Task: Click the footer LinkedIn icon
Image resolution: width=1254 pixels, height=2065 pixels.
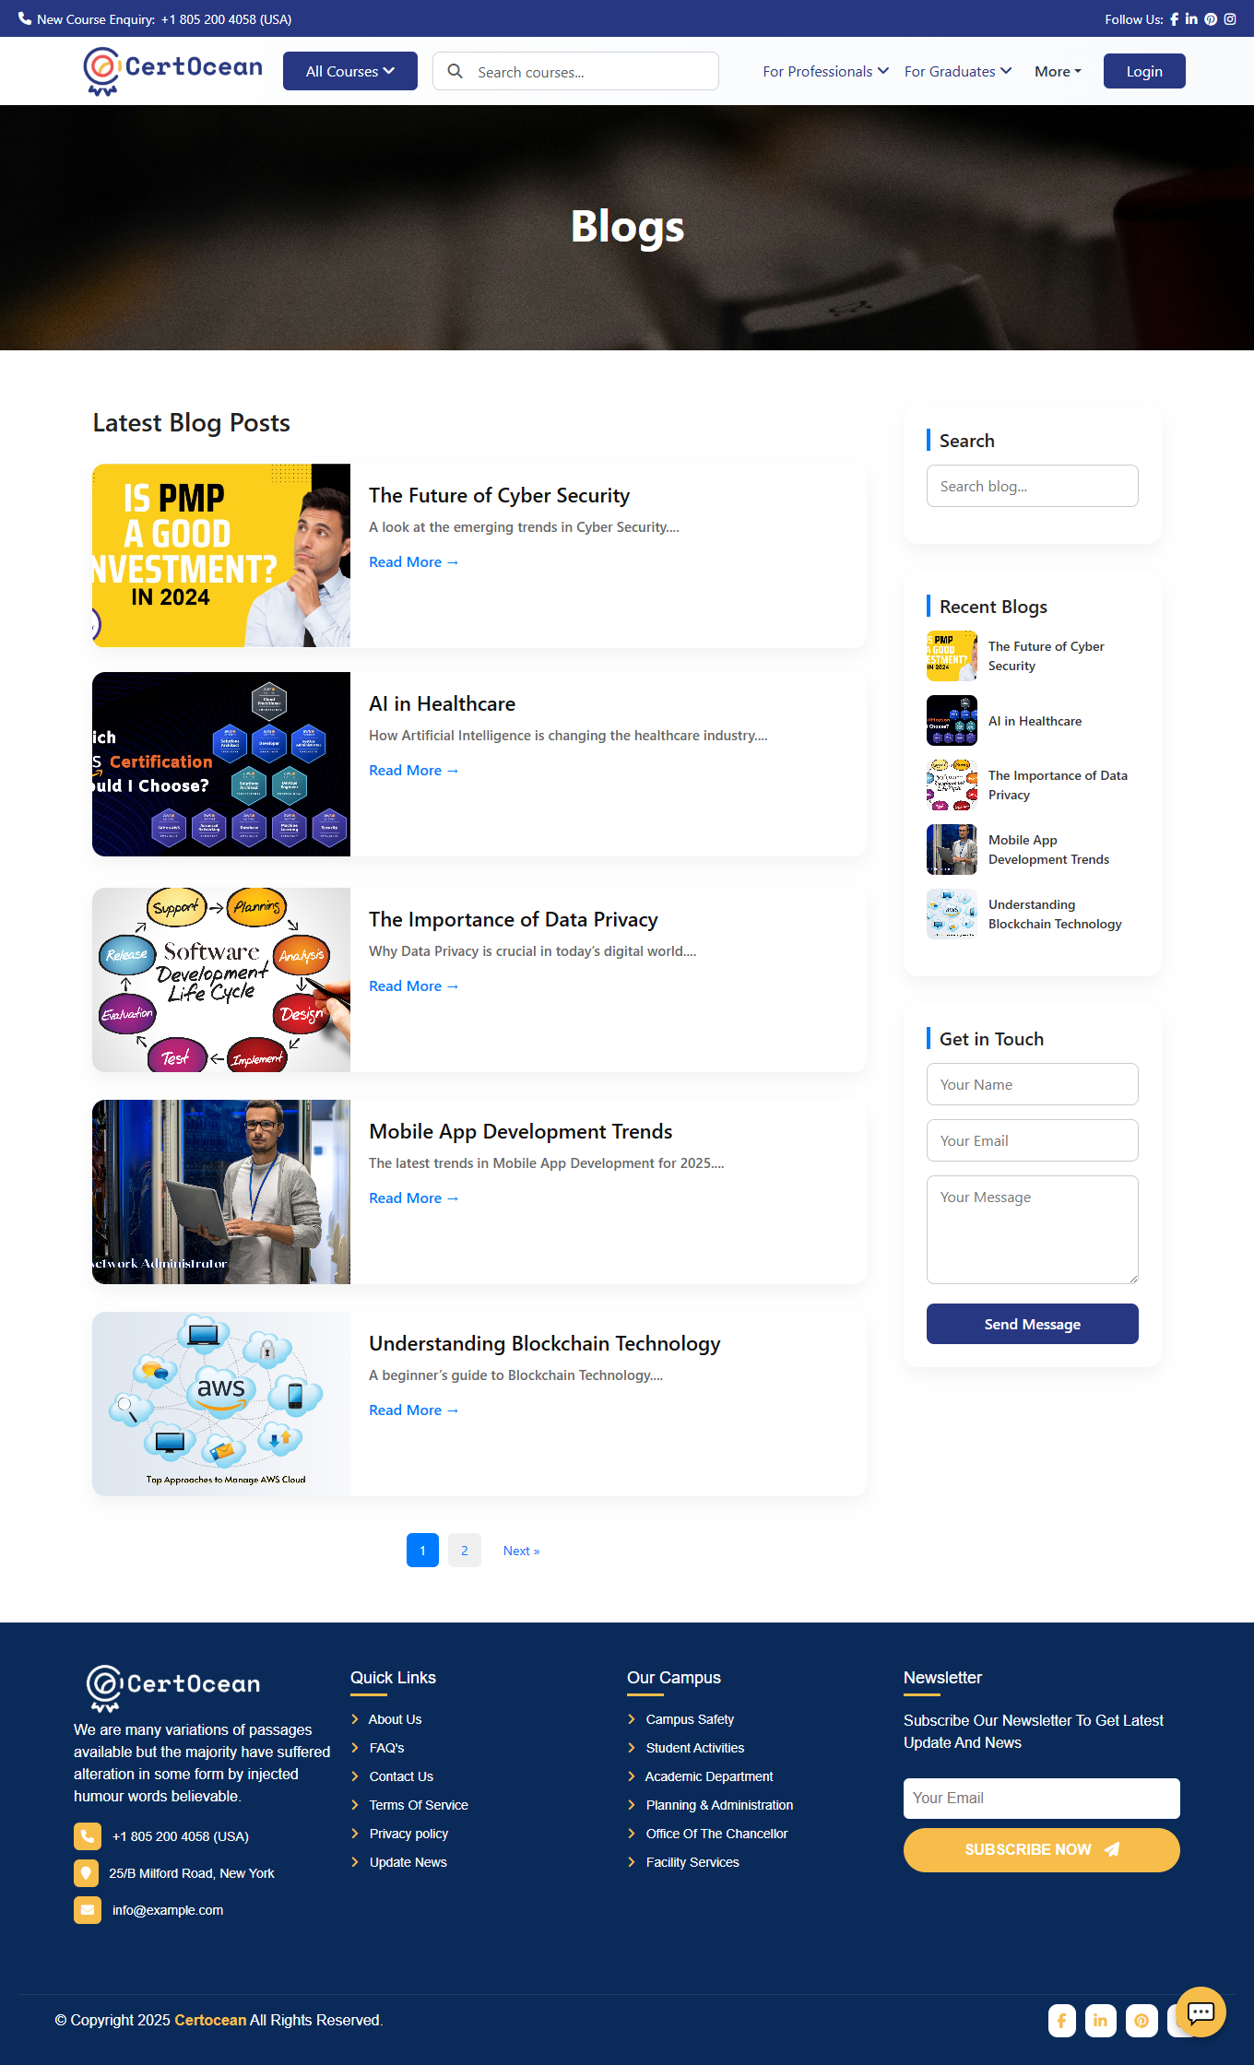Action: click(1101, 2021)
